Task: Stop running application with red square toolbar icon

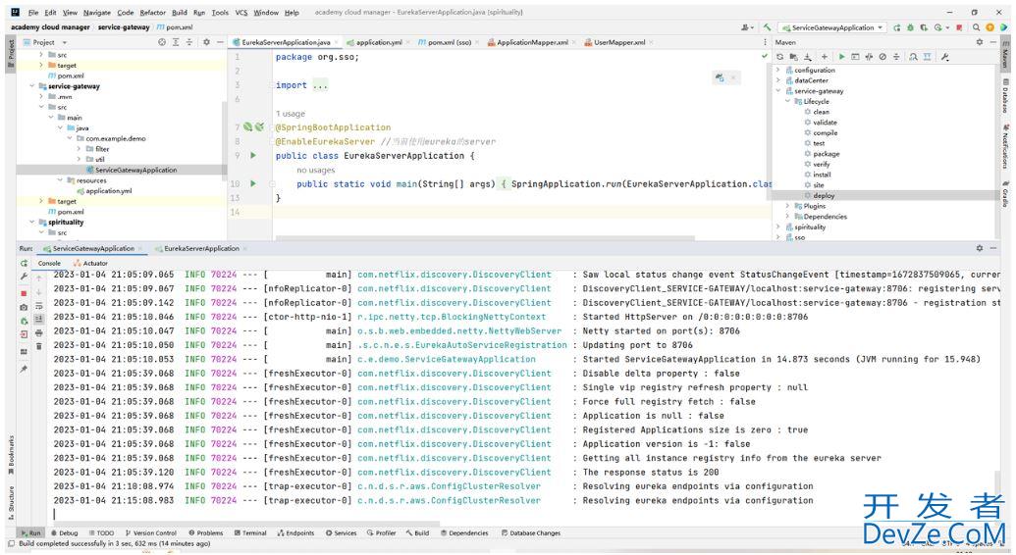Action: click(960, 27)
